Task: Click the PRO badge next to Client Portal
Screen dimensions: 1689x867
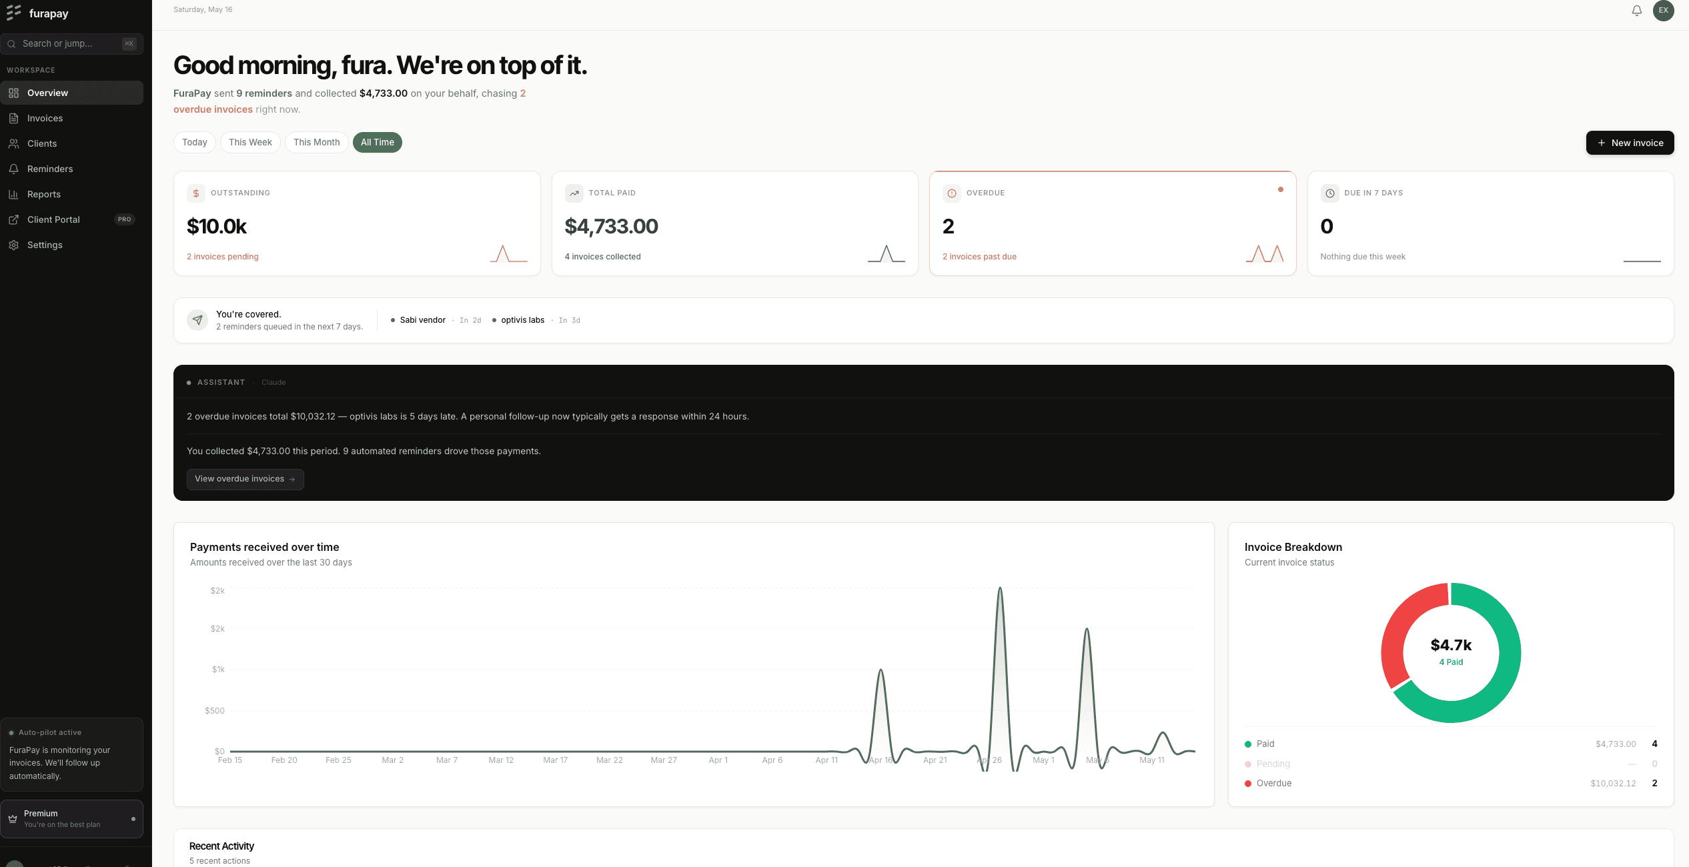Action: (125, 219)
